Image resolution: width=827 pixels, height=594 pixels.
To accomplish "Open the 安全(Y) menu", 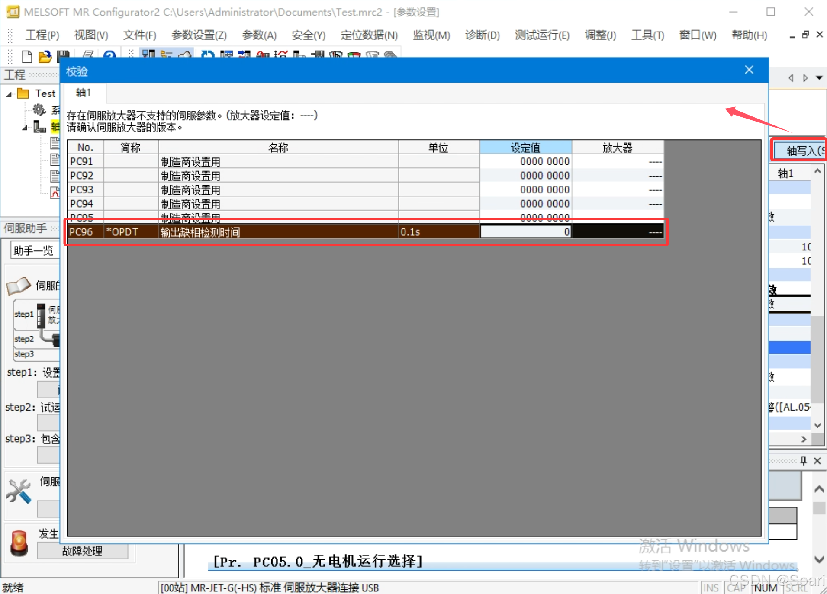I will pyautogui.click(x=309, y=35).
